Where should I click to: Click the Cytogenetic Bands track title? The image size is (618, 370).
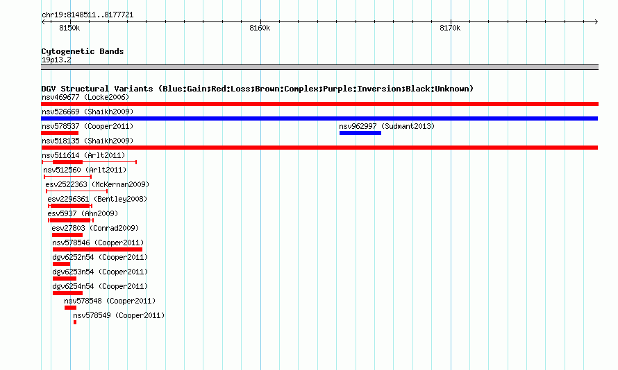click(x=83, y=51)
